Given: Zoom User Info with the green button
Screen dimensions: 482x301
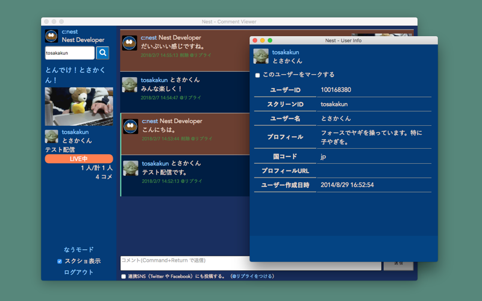Looking at the screenshot, I should tap(270, 40).
